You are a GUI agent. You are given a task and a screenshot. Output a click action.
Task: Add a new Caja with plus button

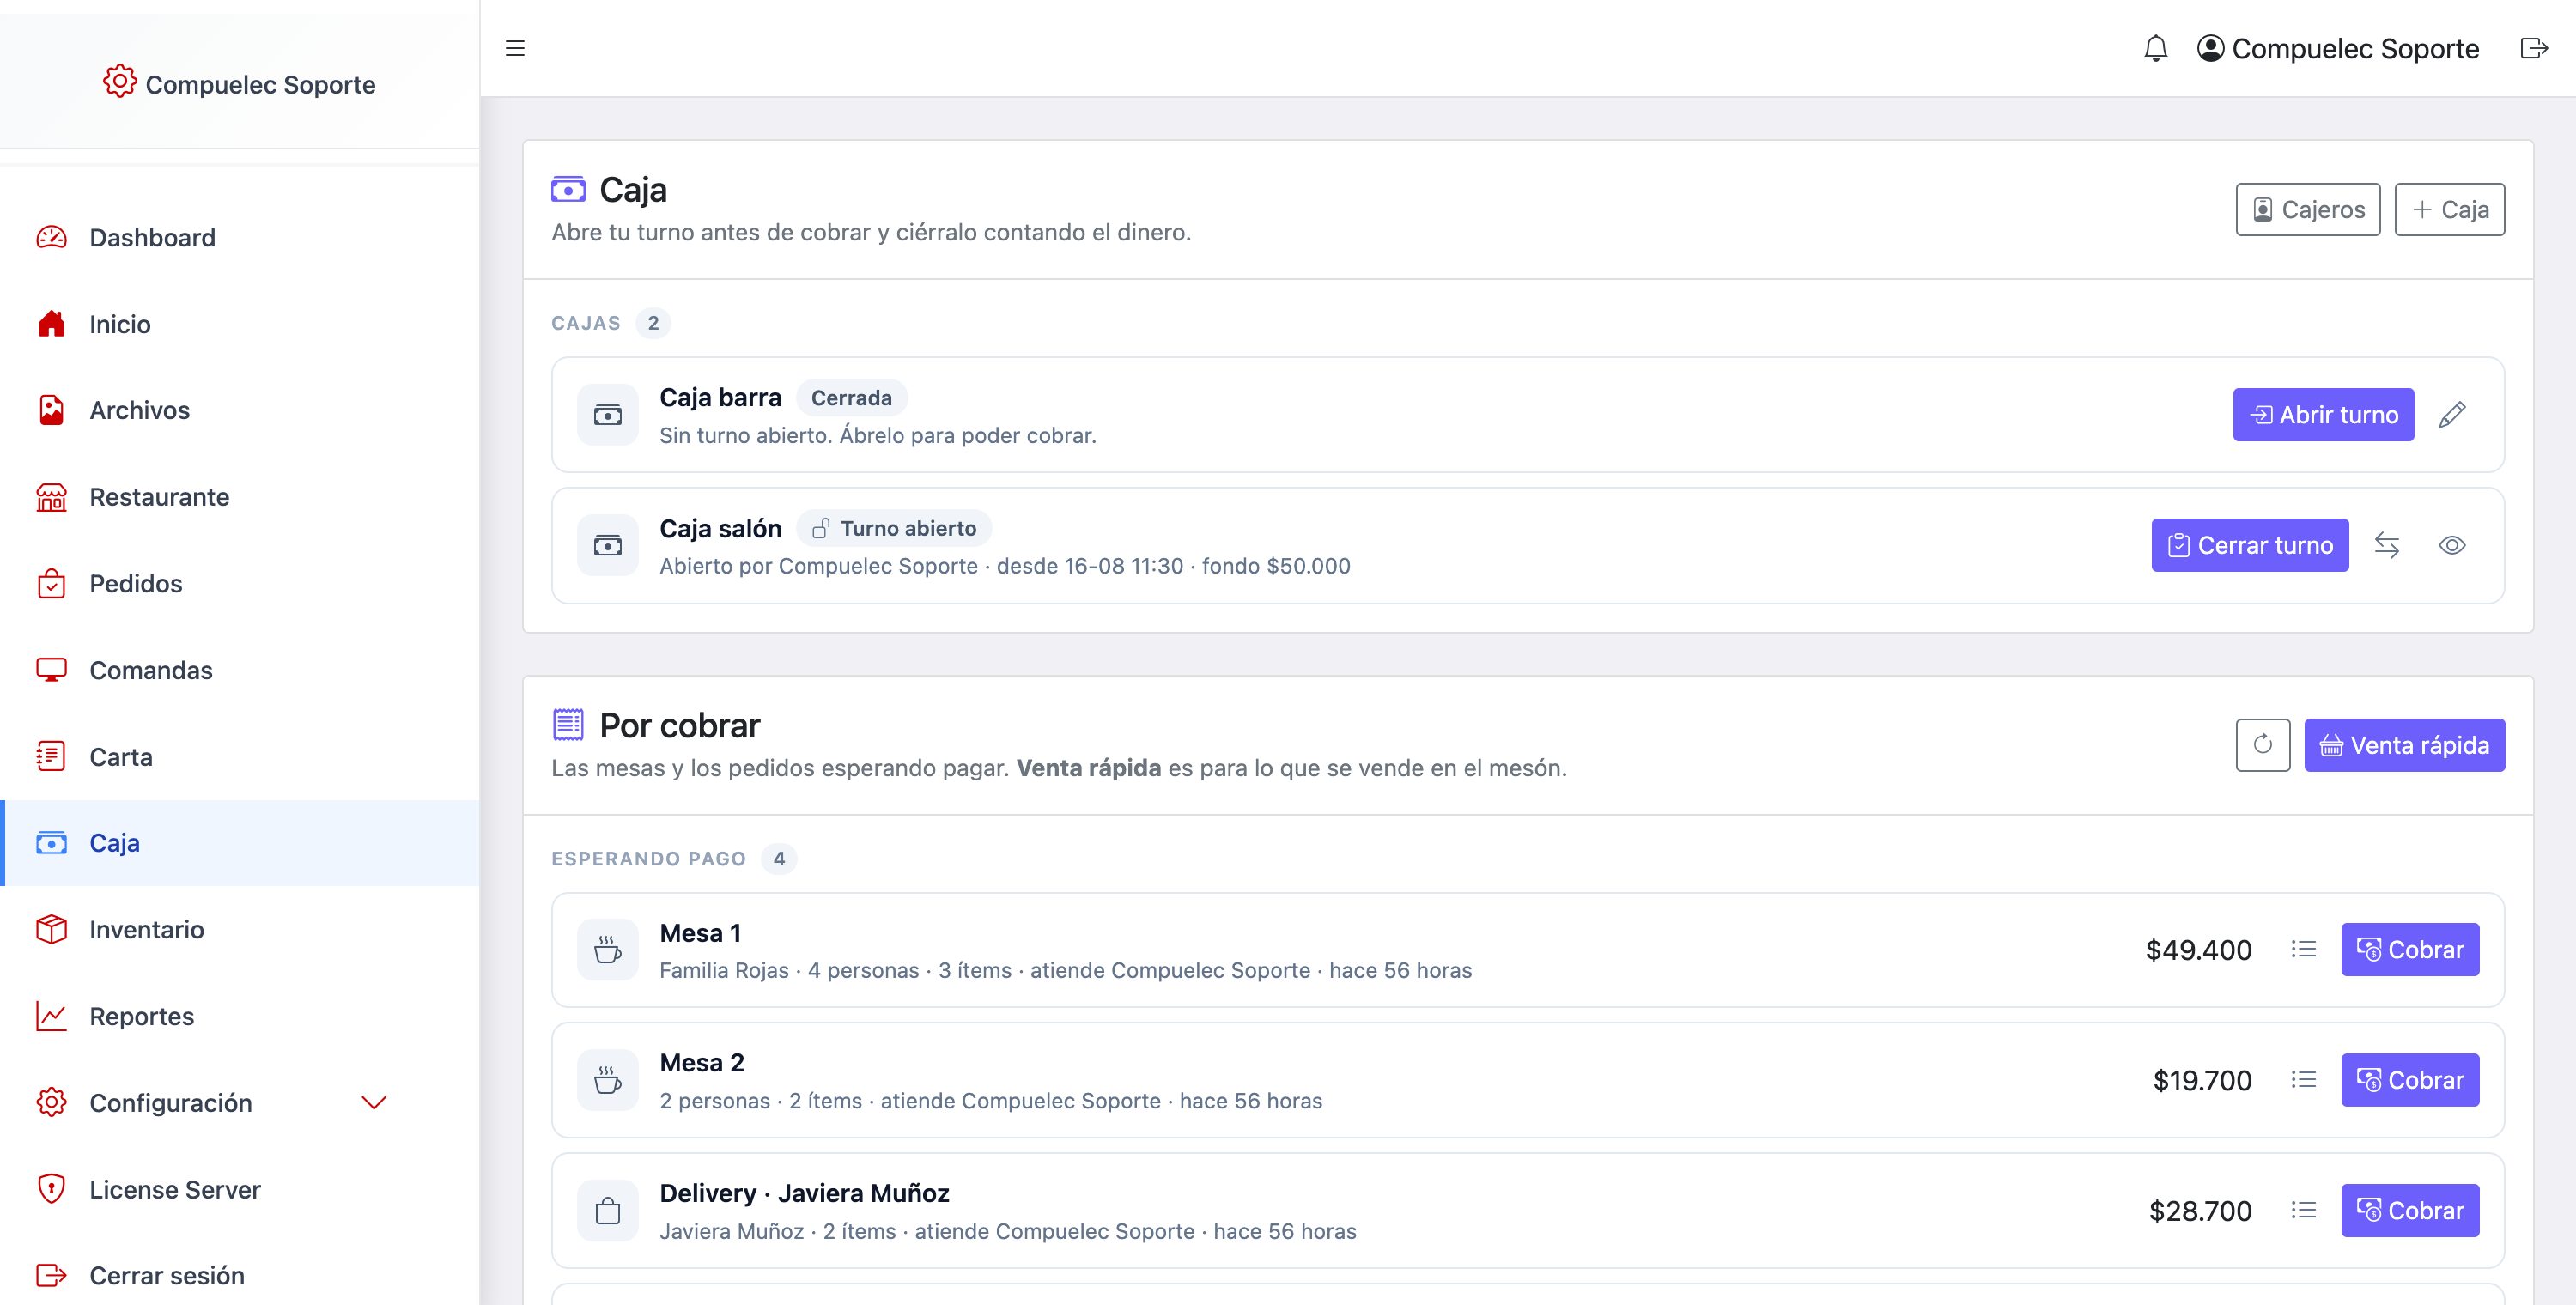2450,209
